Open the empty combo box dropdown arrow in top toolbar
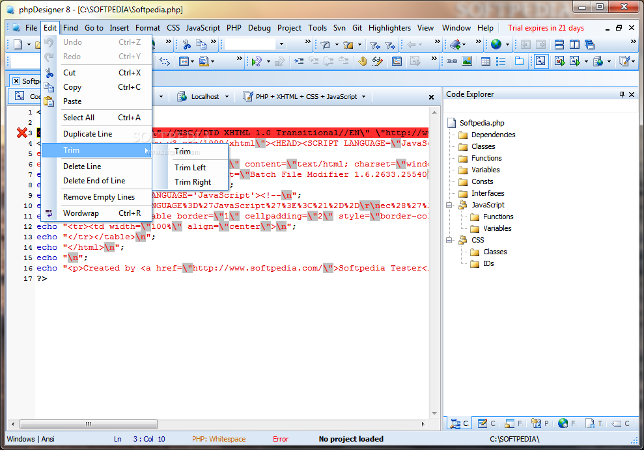Screen dimensions: 644x450 281,44
